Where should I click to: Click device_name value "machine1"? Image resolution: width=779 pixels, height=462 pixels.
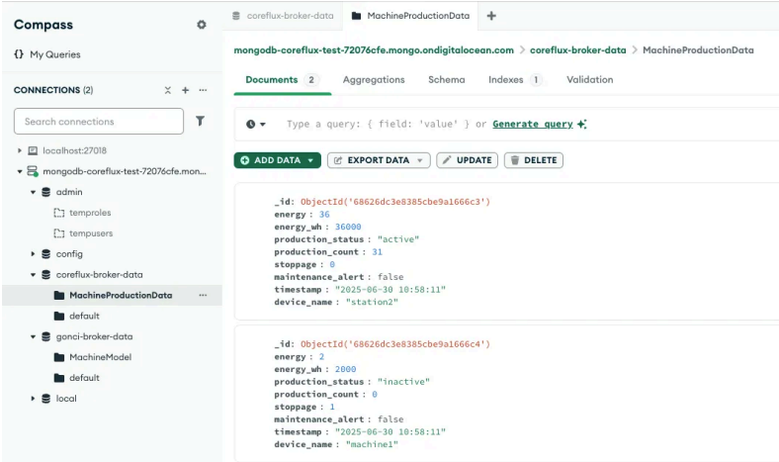pyautogui.click(x=372, y=444)
